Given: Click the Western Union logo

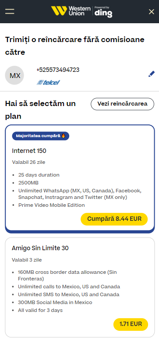Looking at the screenshot, I should pyautogui.click(x=71, y=11).
